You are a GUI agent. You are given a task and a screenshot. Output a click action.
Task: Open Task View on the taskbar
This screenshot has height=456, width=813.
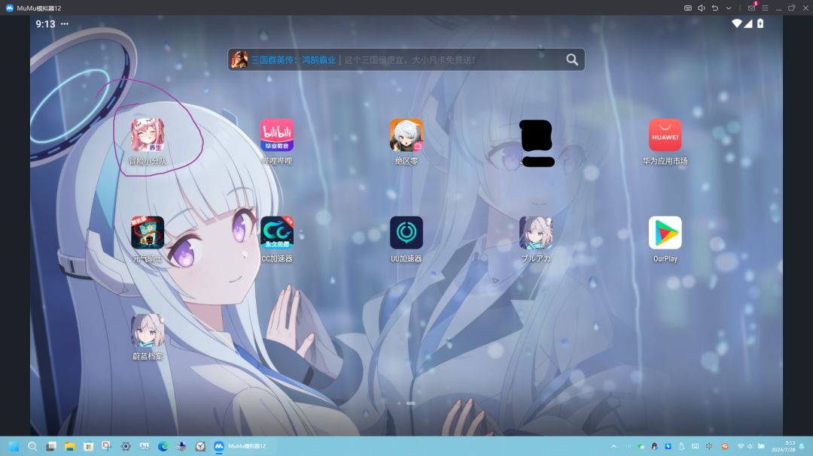(51, 446)
